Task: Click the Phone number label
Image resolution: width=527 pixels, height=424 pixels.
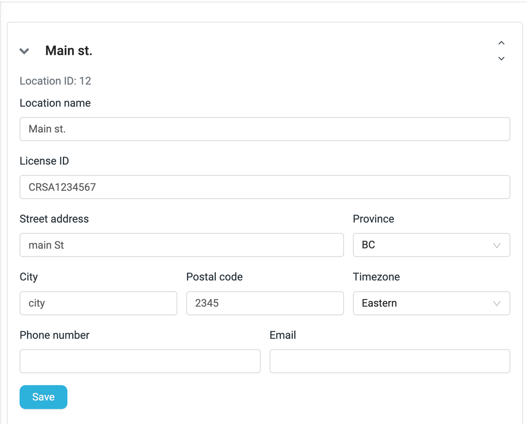Action: point(55,335)
